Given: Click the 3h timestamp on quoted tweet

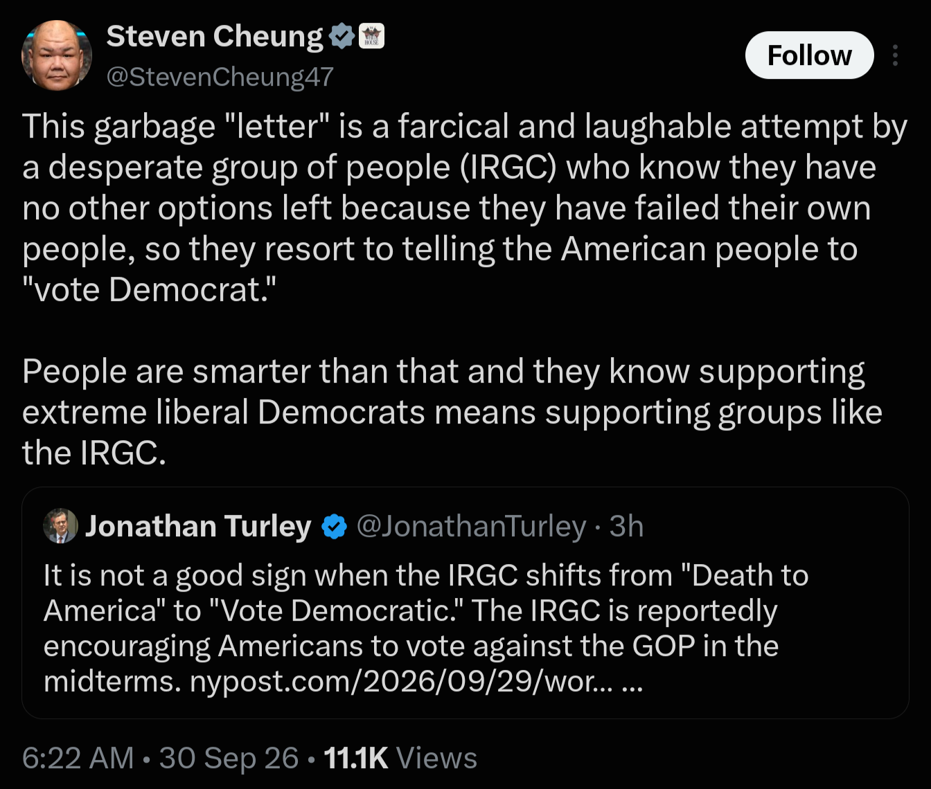Looking at the screenshot, I should tap(626, 527).
